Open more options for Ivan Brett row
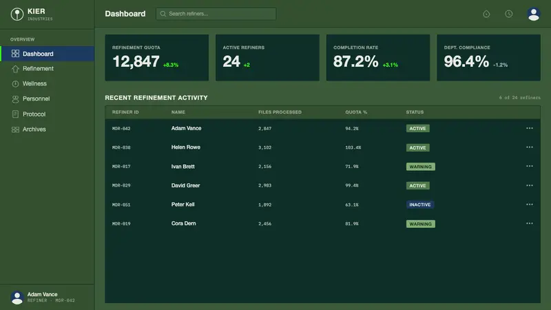The height and width of the screenshot is (310, 551). click(530, 166)
